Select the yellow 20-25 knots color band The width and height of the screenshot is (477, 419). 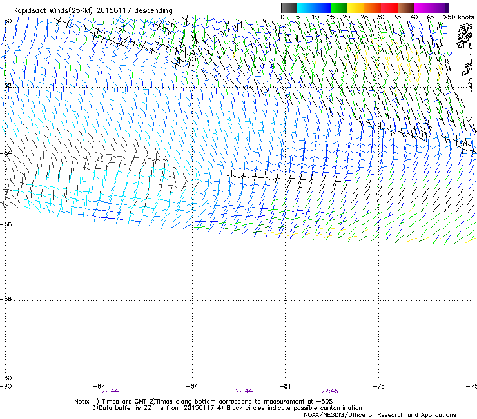coord(356,8)
